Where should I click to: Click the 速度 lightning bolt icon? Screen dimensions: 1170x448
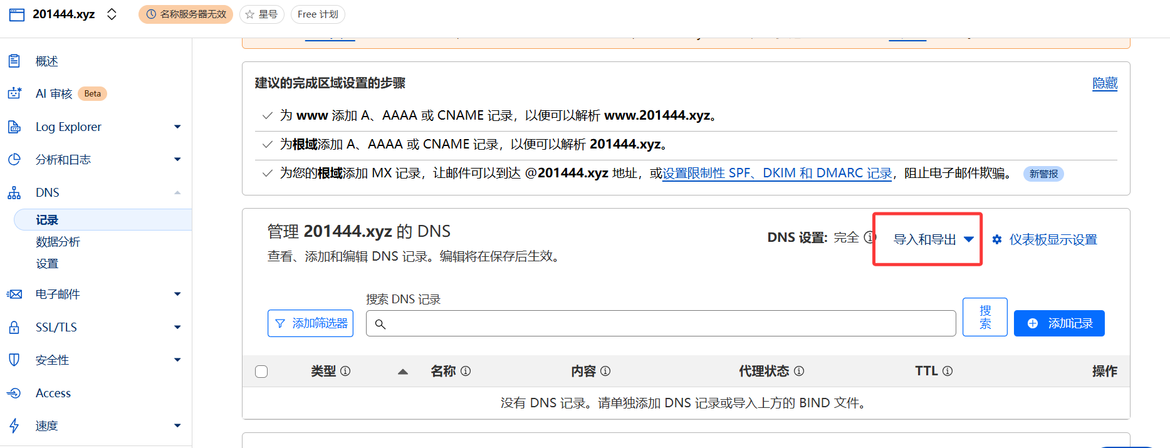coord(14,425)
